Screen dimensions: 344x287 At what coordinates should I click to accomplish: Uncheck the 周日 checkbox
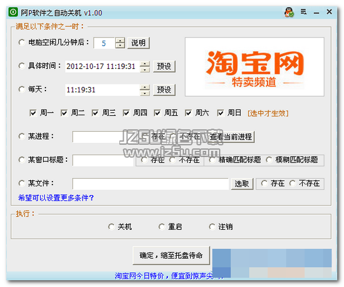point(220,113)
